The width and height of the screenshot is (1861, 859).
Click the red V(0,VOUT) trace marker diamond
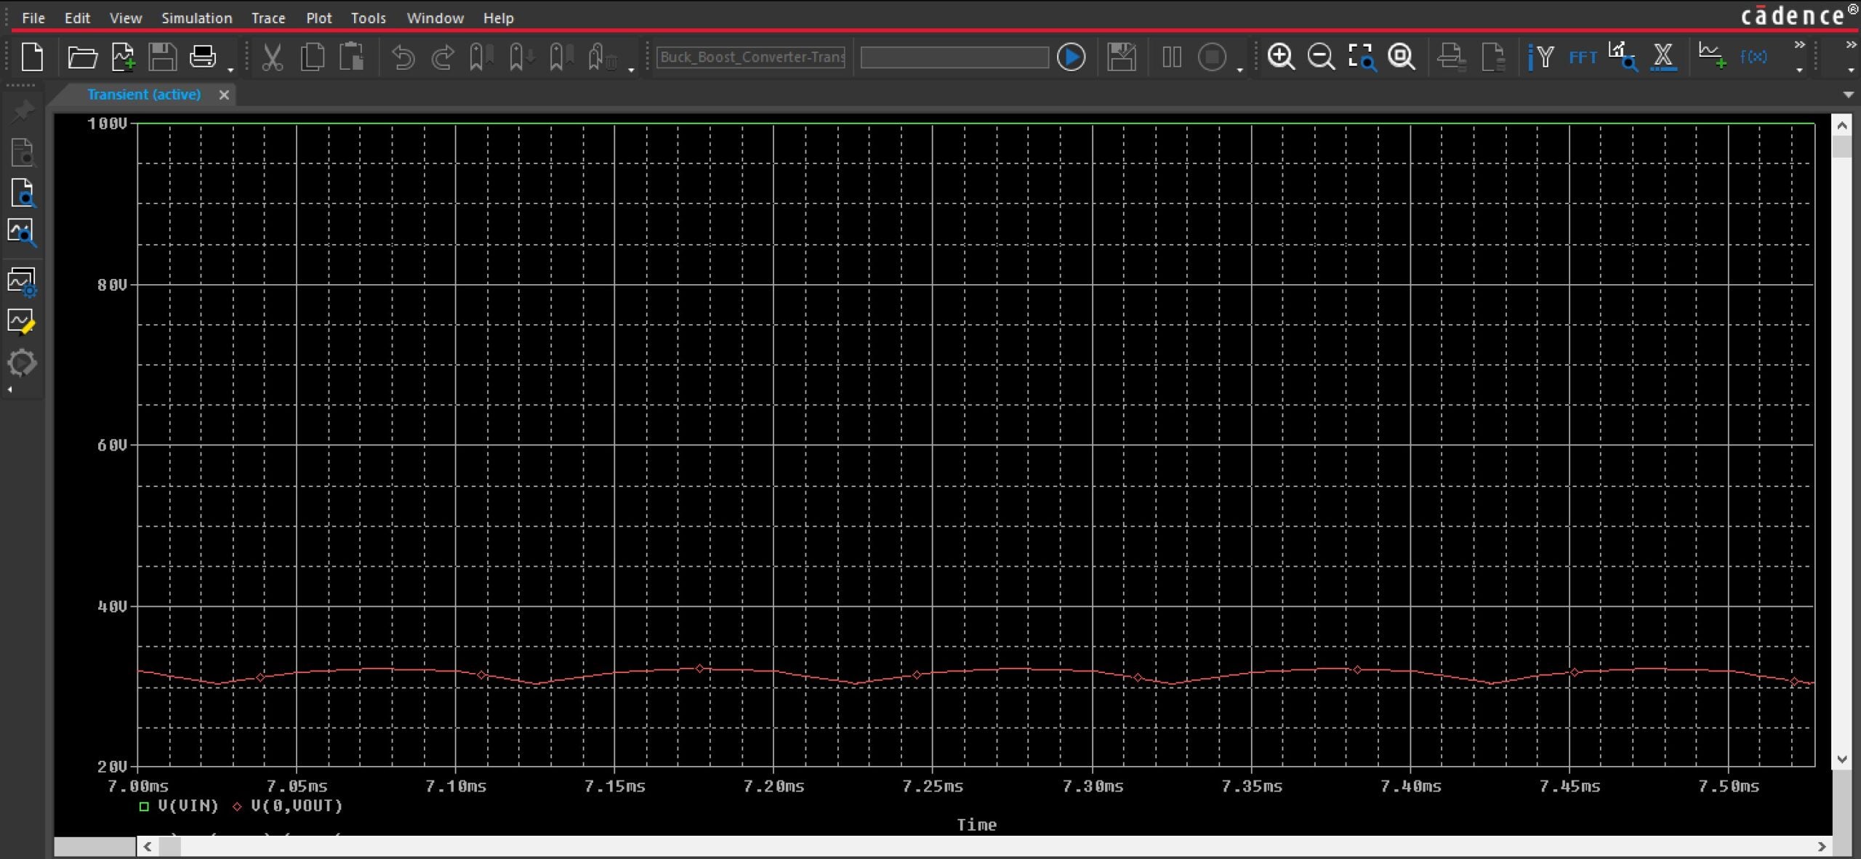tap(237, 806)
